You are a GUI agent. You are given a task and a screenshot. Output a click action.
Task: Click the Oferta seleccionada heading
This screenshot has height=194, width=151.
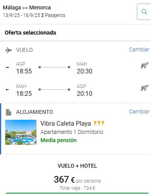31,33
